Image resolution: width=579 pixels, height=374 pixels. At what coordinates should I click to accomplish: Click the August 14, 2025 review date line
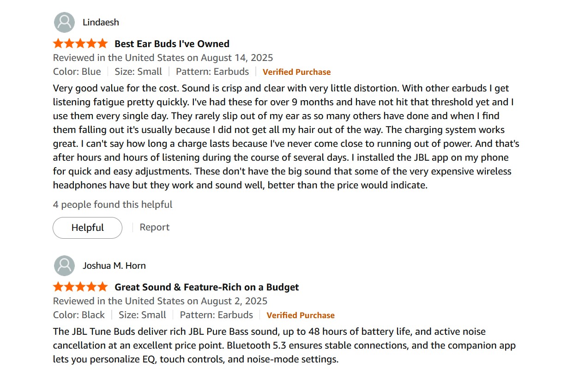pos(163,58)
